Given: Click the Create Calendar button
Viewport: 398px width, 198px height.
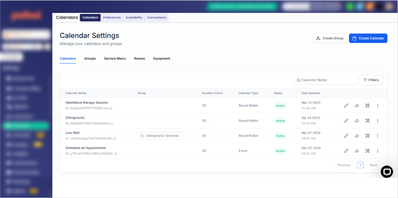Looking at the screenshot, I should 368,39.
